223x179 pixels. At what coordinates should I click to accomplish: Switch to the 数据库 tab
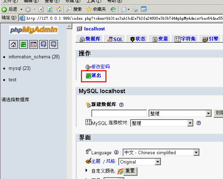click(x=90, y=39)
